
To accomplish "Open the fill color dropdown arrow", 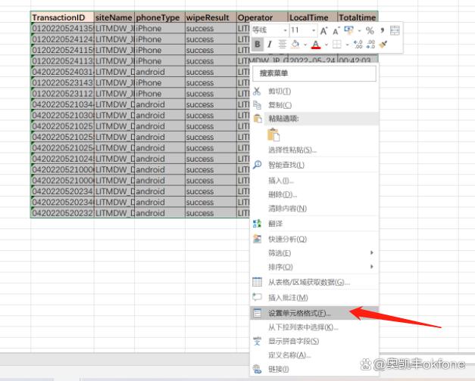I will (x=305, y=45).
